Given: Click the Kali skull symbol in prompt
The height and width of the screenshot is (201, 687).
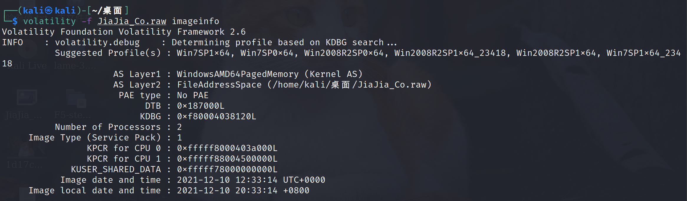Looking at the screenshot, I should coord(49,11).
